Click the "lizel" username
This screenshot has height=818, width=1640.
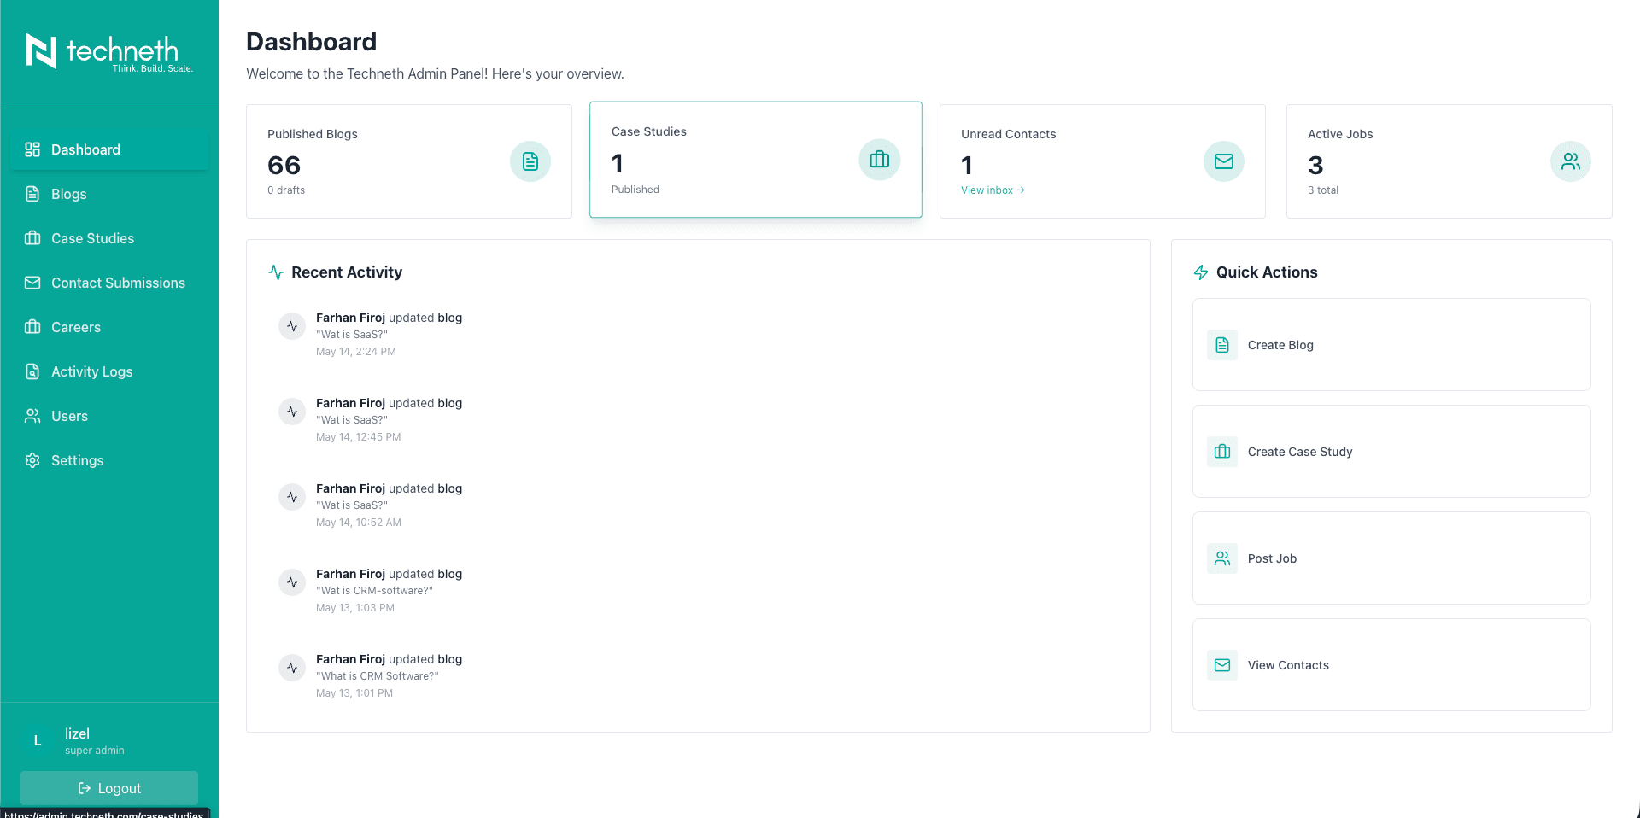pyautogui.click(x=77, y=733)
